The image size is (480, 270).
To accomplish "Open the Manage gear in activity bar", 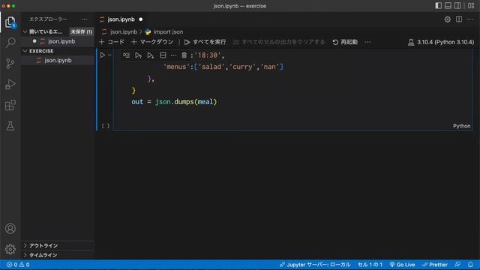I will [x=10, y=249].
